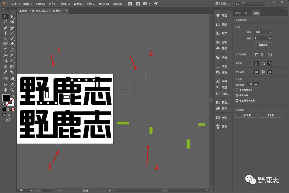Select the Type tool in the toolbar
The image size is (289, 193).
click(5, 33)
